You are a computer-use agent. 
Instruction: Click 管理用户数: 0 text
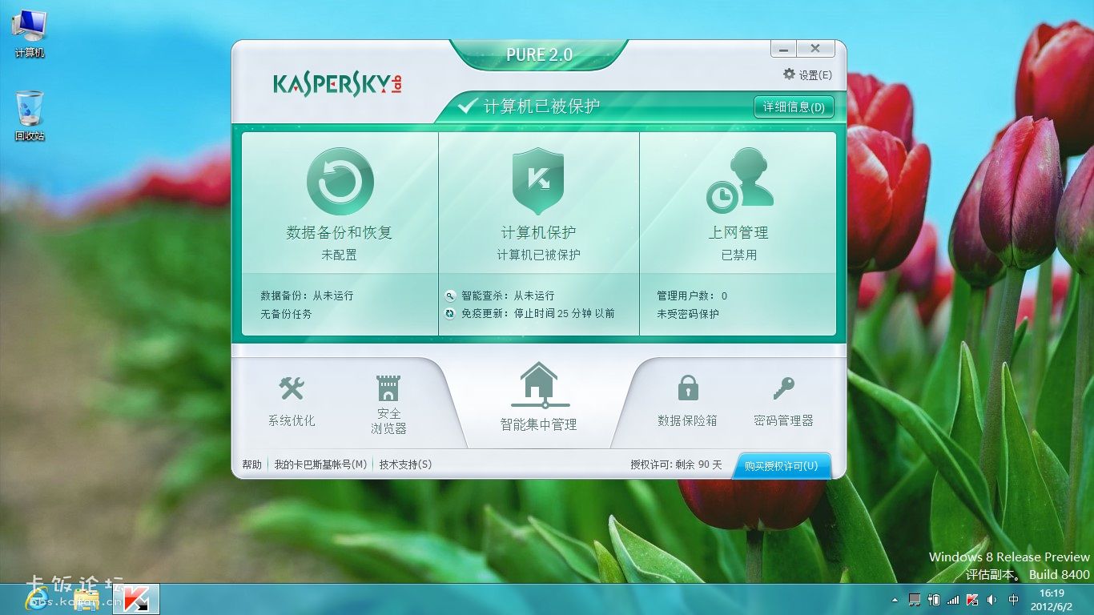pyautogui.click(x=692, y=295)
